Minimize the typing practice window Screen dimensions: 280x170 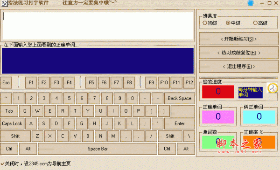(262, 3)
